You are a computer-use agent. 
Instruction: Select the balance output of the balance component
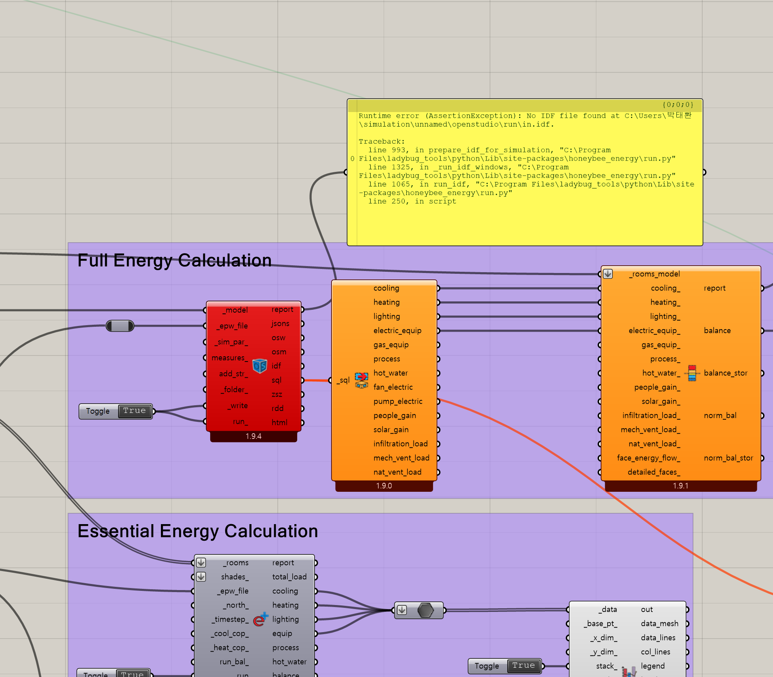[x=717, y=330]
